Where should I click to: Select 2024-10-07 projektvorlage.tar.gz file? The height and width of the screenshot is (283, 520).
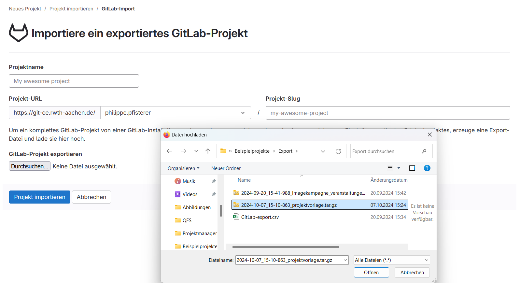319,205
